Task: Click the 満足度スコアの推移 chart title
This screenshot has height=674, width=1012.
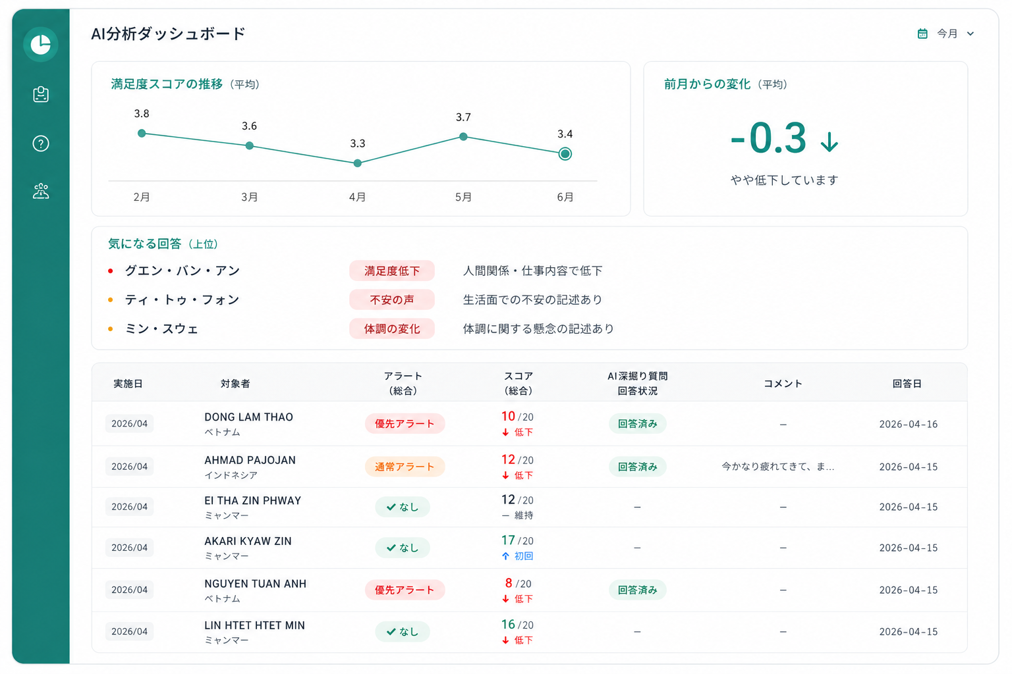Action: pyautogui.click(x=167, y=84)
